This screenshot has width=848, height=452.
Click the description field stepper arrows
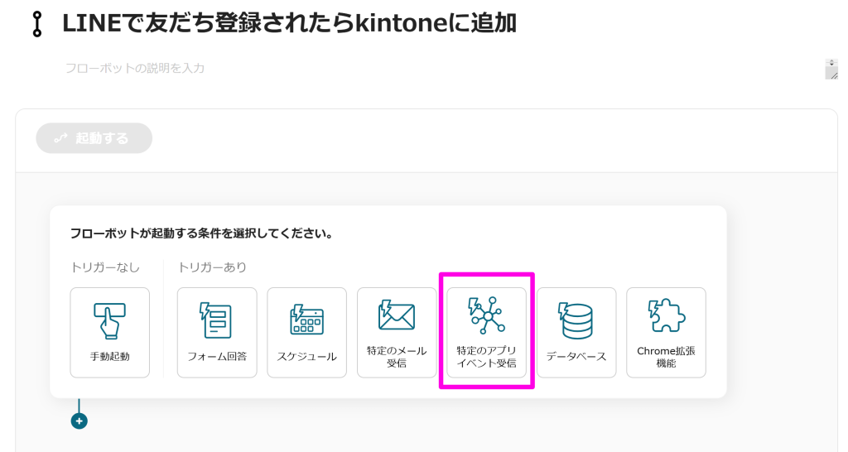click(x=831, y=63)
